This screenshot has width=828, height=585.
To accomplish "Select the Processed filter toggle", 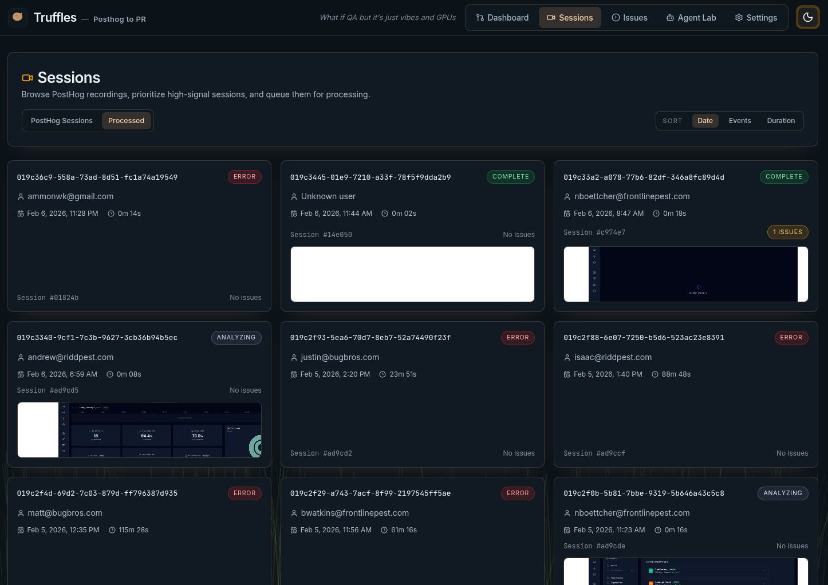I will click(126, 120).
